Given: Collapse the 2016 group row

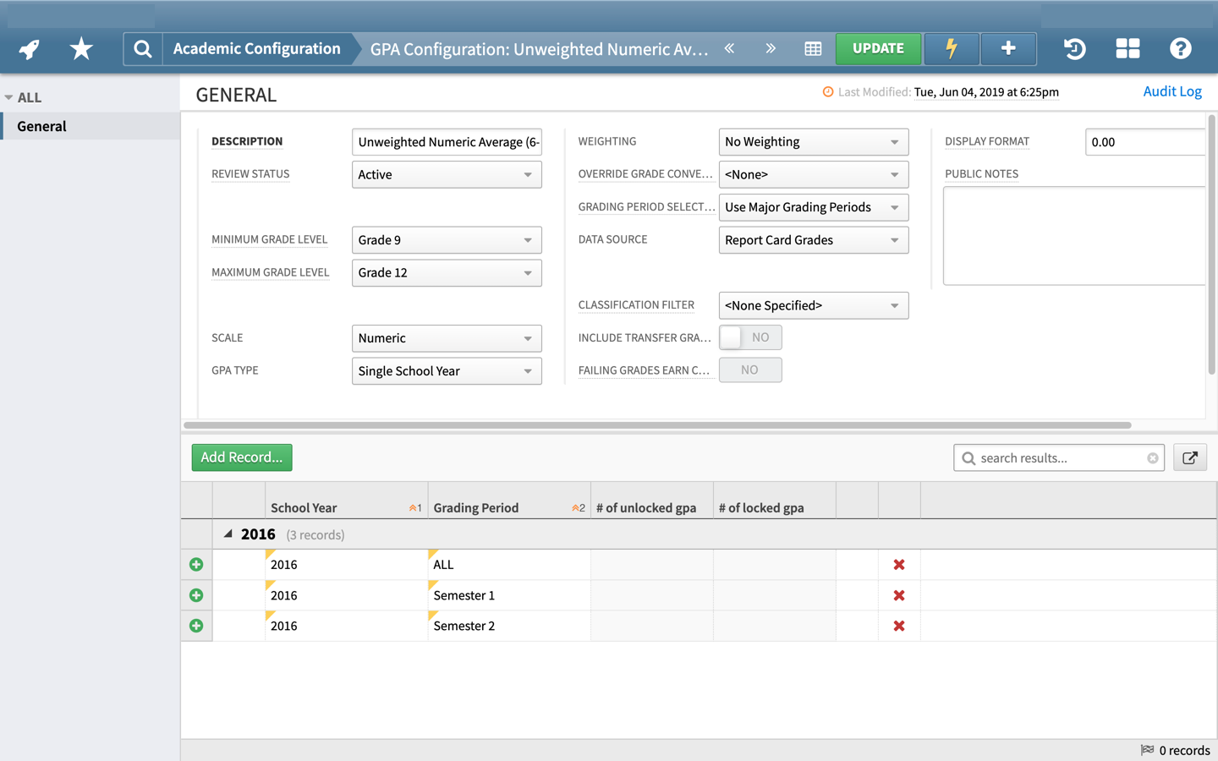Looking at the screenshot, I should (x=228, y=534).
